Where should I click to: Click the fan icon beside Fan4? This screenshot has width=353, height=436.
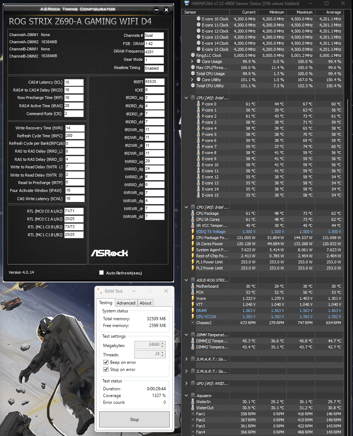(193, 432)
